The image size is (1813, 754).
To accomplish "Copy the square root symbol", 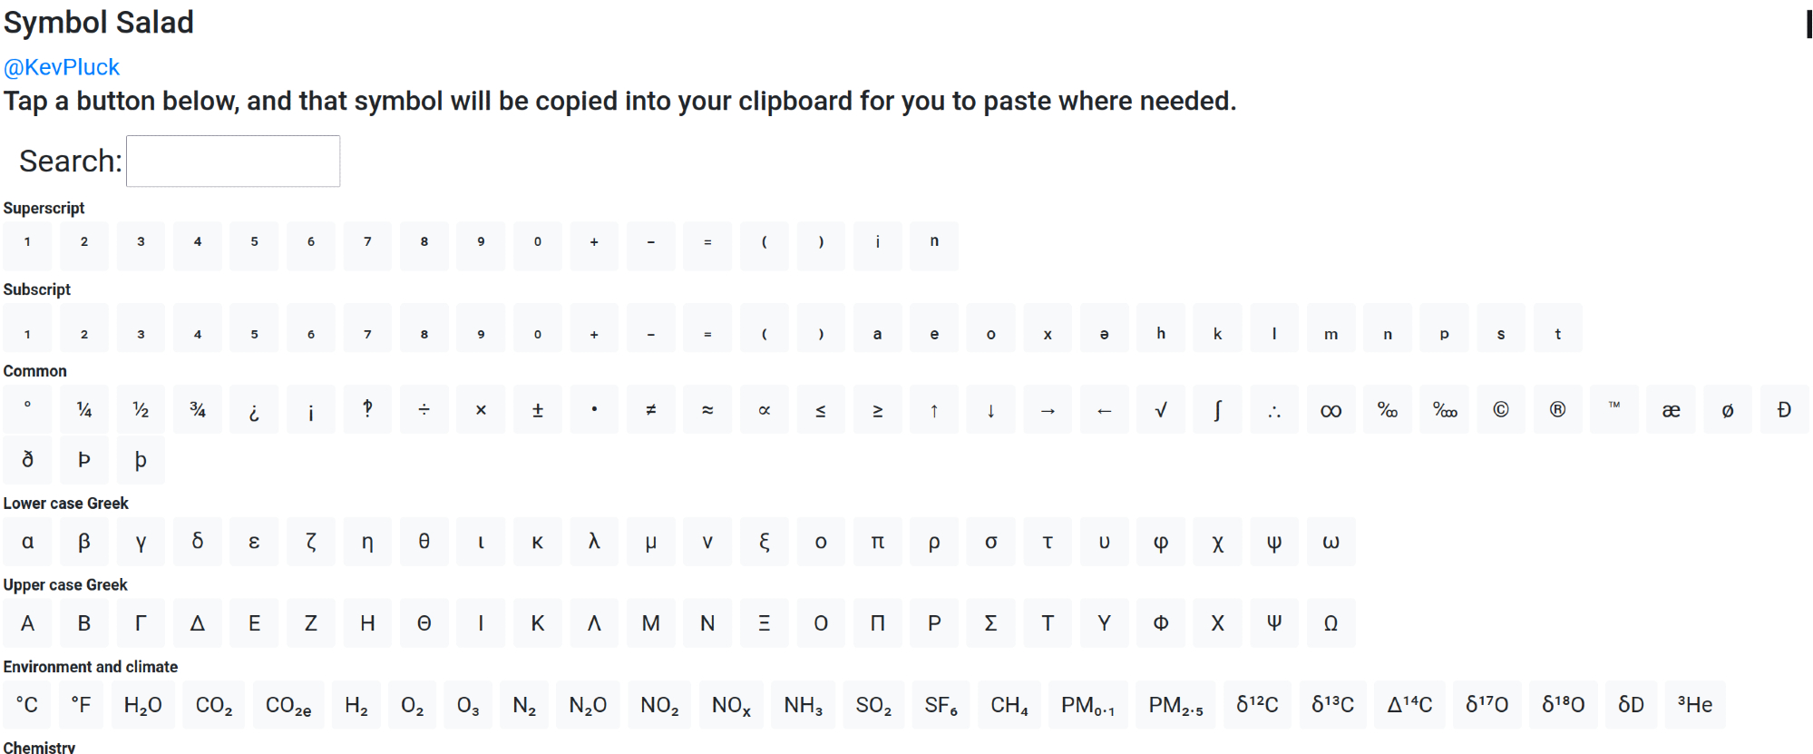I will click(x=1161, y=410).
